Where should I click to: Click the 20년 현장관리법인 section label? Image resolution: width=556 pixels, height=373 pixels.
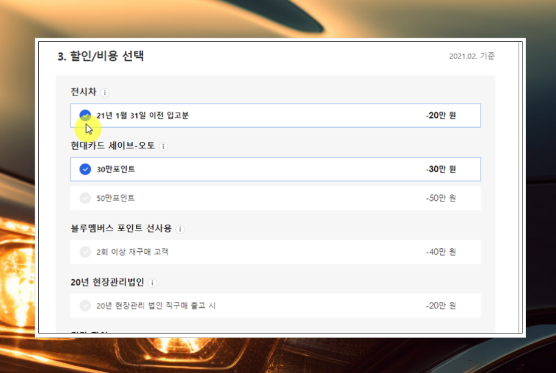[x=107, y=282]
